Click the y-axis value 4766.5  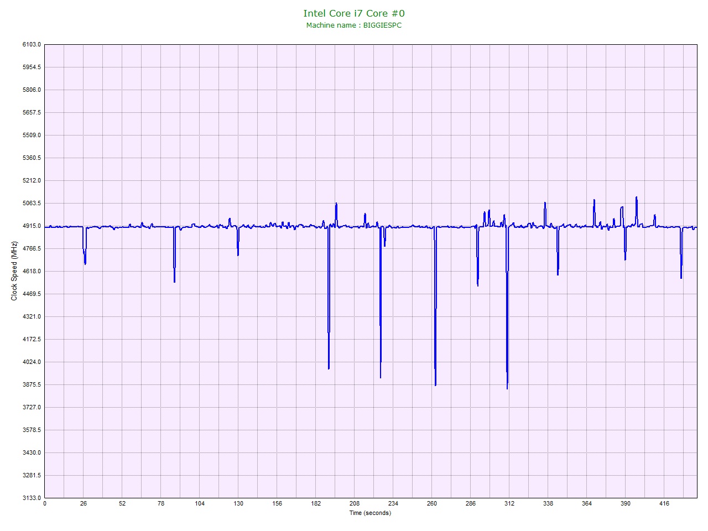coord(32,248)
